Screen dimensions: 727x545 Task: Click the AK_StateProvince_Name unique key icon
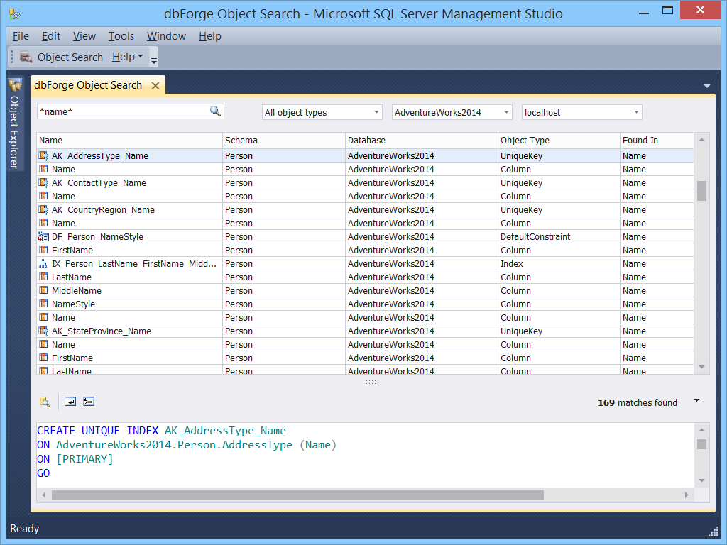click(x=43, y=331)
